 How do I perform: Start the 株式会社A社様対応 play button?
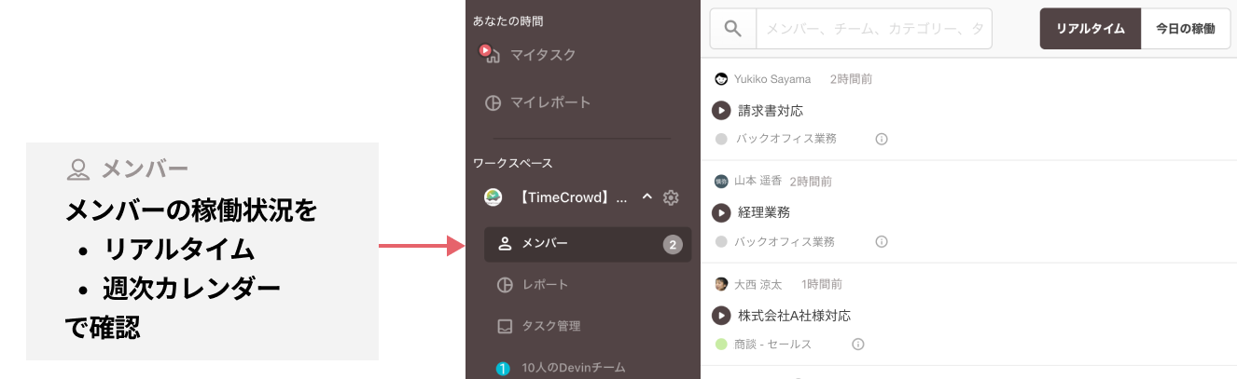tap(721, 316)
